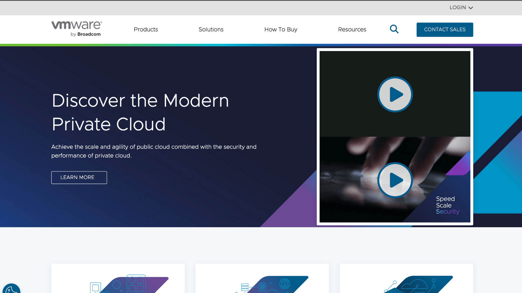Click the search magnifier icon
Viewport: 522px width, 293px height.
(394, 29)
